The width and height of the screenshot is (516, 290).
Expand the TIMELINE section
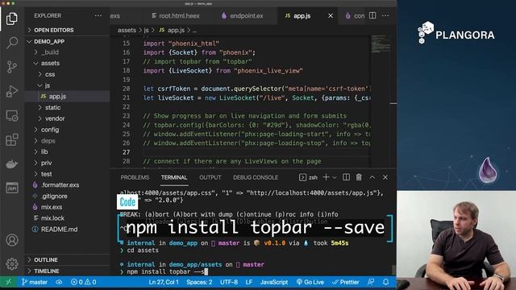(68, 271)
